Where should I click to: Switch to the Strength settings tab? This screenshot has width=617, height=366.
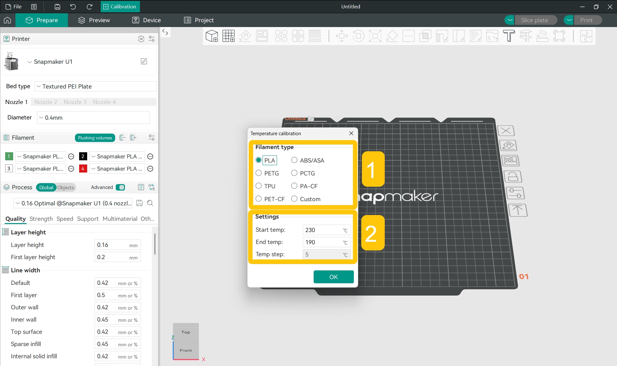(x=41, y=219)
